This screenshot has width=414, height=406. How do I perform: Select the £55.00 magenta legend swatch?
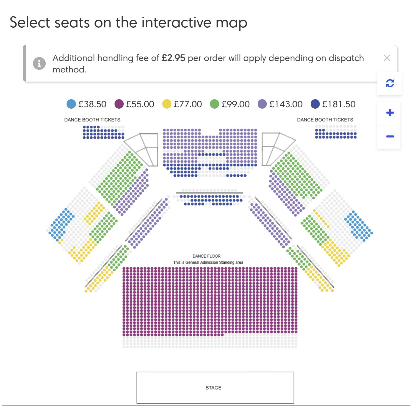pos(119,104)
